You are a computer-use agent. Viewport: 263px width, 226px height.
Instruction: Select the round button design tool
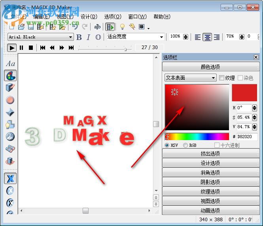click(10, 100)
